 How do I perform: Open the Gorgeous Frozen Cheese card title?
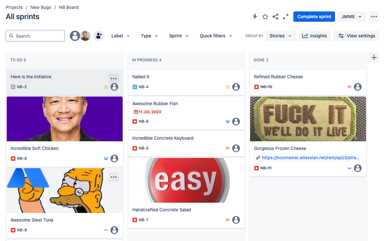[x=280, y=149]
